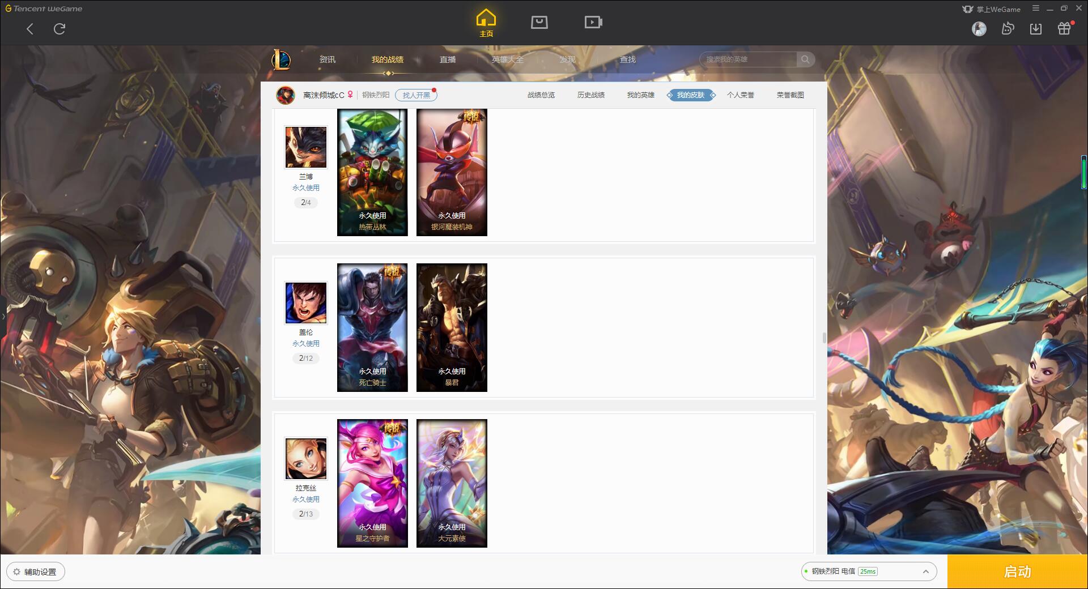Click 永久使用 under 盖伦 name
Viewport: 1088px width, 589px height.
[x=306, y=343]
